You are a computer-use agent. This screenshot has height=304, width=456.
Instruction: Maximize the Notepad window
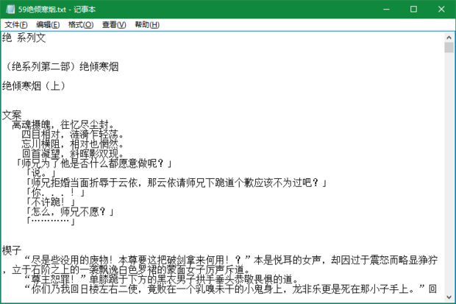tap(413, 9)
